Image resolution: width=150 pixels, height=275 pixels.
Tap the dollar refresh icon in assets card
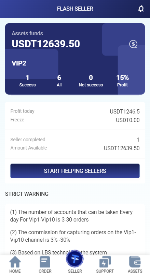click(x=133, y=44)
